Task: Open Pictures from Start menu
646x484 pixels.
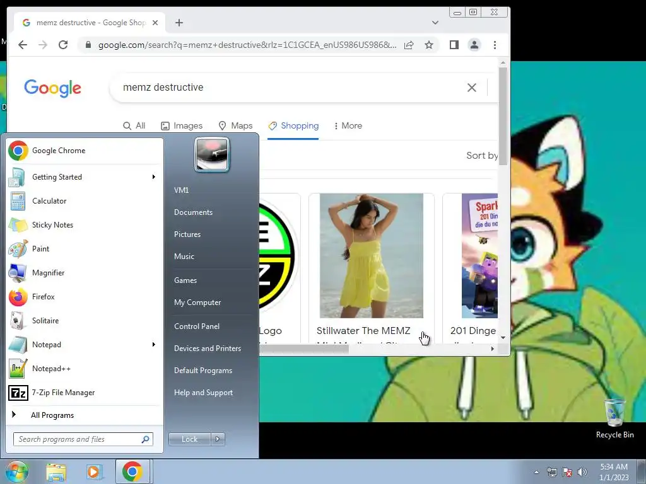Action: click(x=187, y=234)
